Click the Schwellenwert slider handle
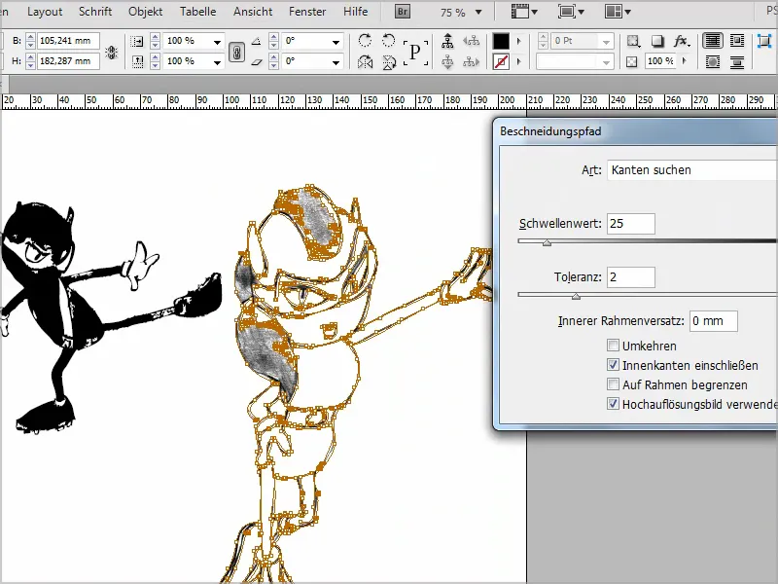This screenshot has height=584, width=778. [x=547, y=242]
